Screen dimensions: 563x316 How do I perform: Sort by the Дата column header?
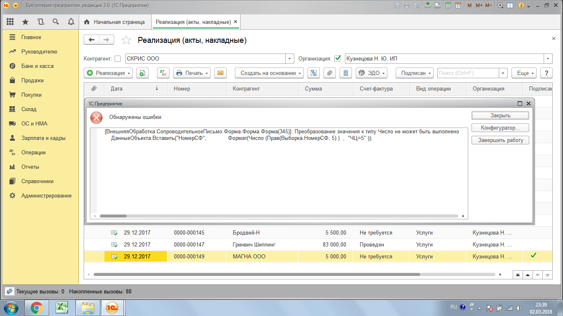tap(136, 88)
